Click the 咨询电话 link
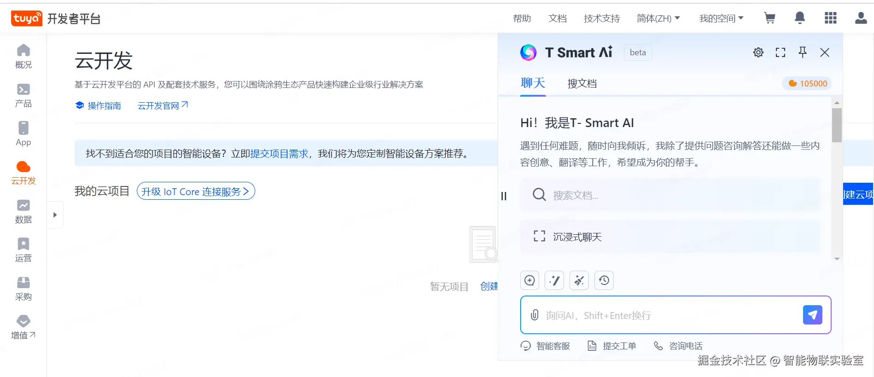The image size is (874, 377). (678, 346)
